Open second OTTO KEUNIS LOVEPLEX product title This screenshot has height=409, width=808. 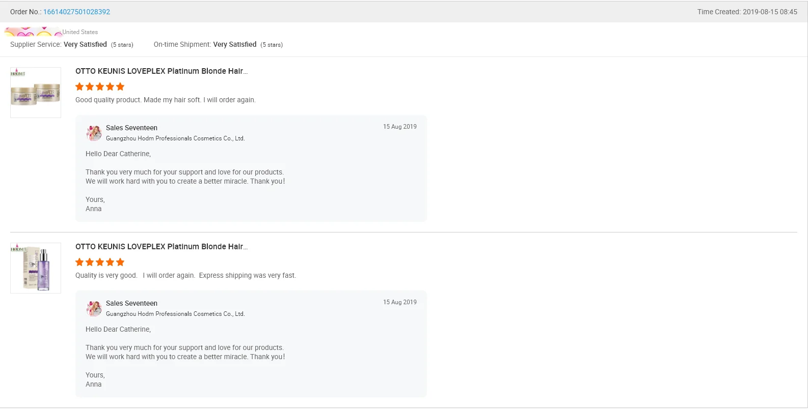pos(161,247)
